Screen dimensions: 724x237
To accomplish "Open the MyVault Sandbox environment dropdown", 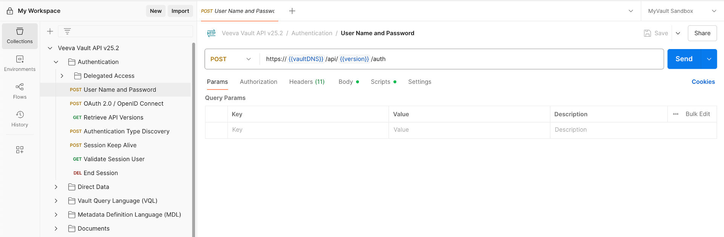I will [x=682, y=11].
